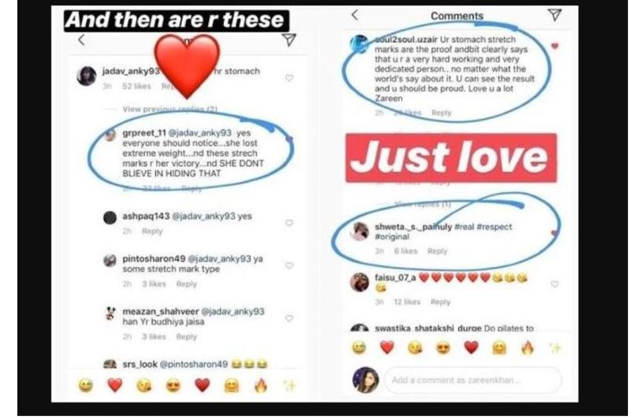This screenshot has height=419, width=631.
Task: Like meazan_shahveer's reply heart
Action: [289, 318]
